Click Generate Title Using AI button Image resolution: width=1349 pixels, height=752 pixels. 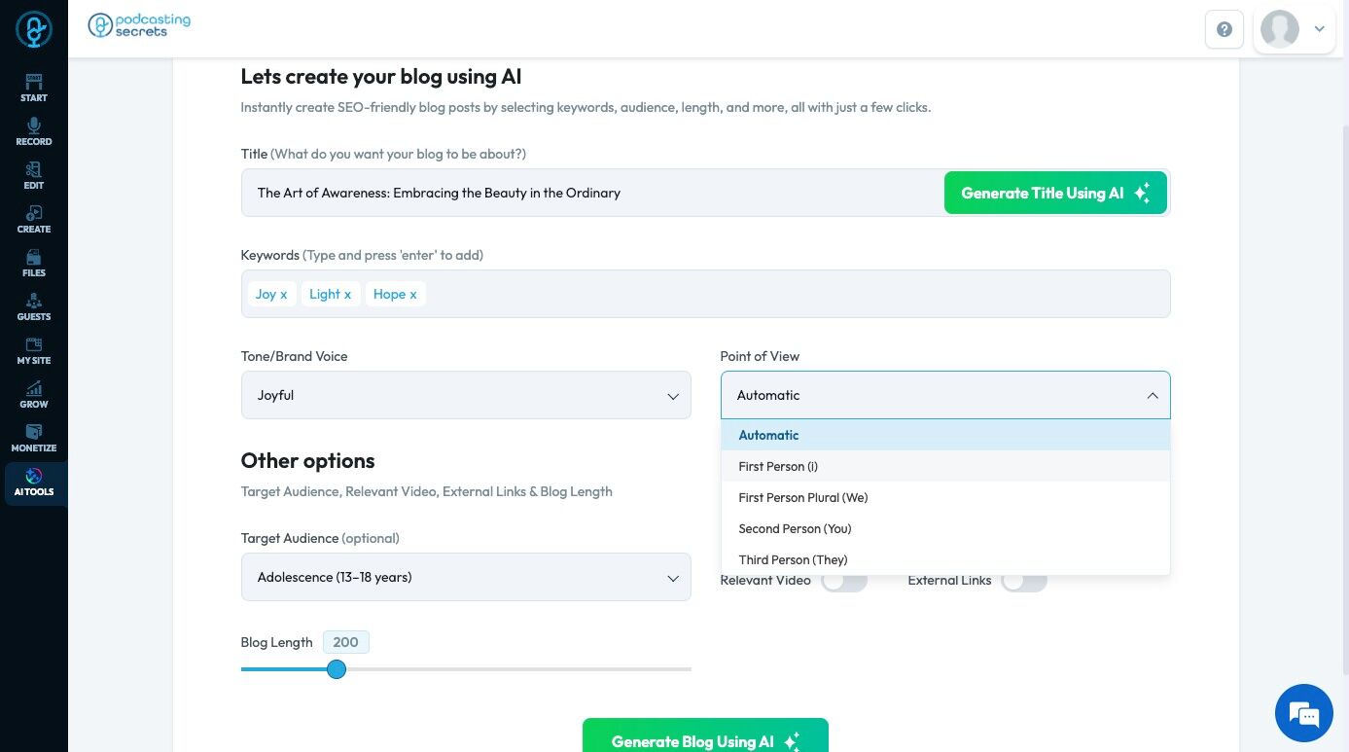coord(1055,193)
